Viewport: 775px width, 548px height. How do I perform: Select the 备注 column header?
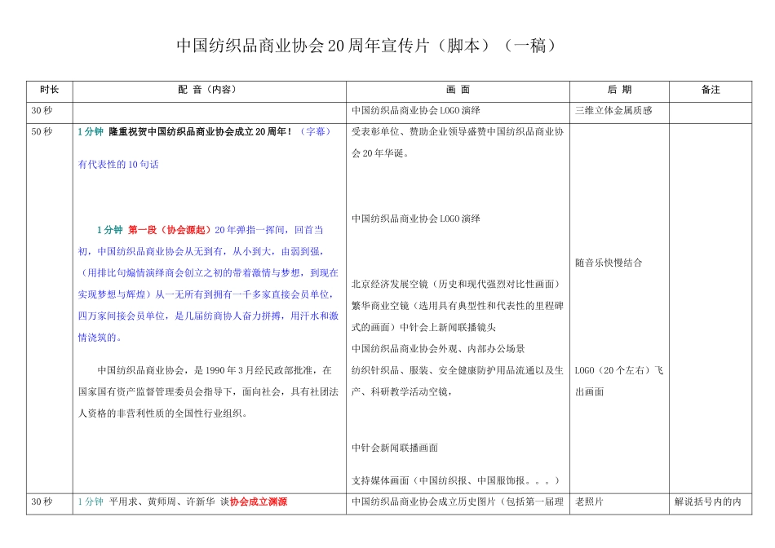click(711, 90)
